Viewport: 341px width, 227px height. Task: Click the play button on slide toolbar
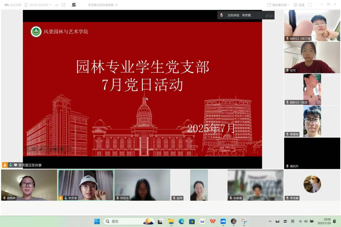point(34,149)
